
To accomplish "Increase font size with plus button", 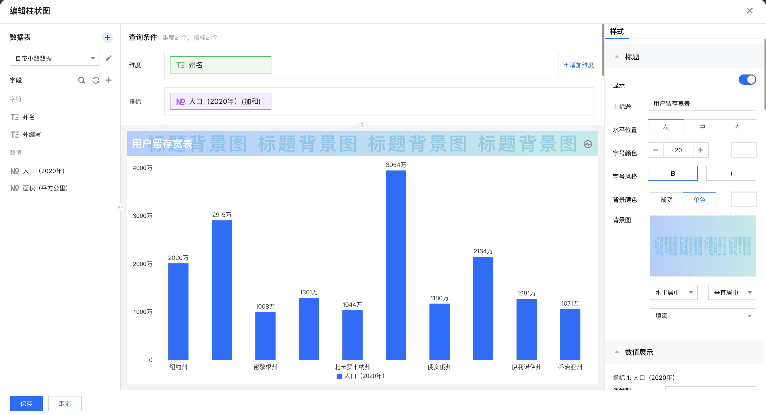I will 701,150.
